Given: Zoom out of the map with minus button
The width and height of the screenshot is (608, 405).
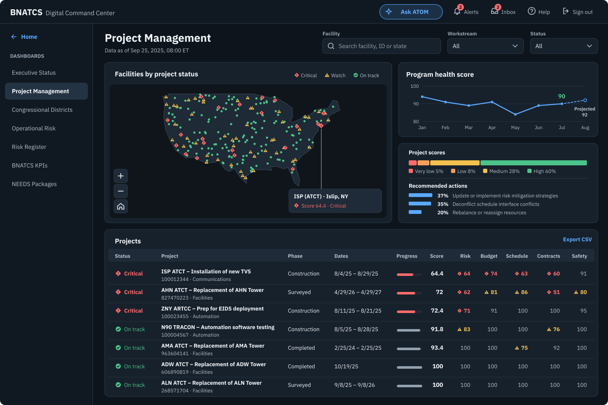Looking at the screenshot, I should [121, 191].
